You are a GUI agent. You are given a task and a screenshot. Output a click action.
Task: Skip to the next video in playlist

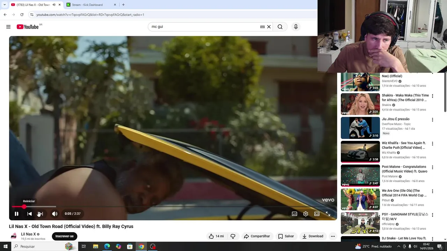[41, 214]
